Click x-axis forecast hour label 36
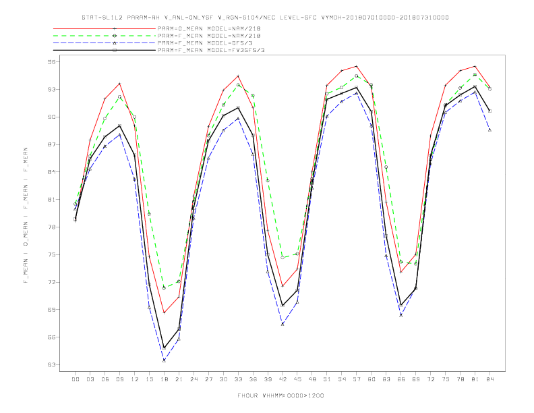Screen dimensions: 534x413 coord(253,379)
